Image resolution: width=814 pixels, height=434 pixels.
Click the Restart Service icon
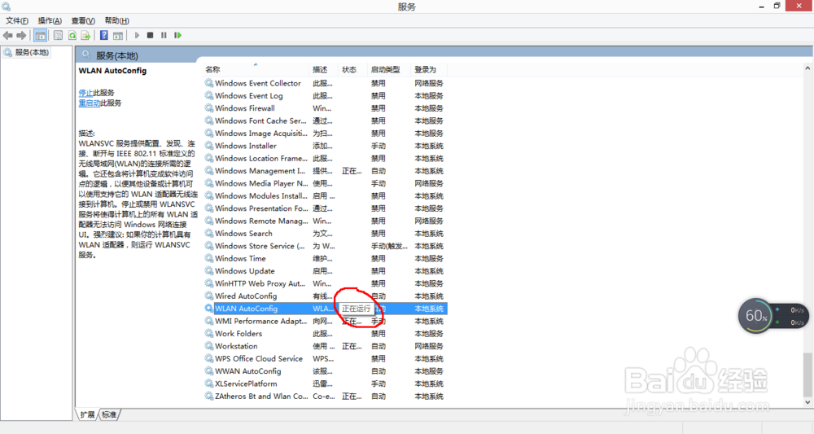[x=177, y=35]
